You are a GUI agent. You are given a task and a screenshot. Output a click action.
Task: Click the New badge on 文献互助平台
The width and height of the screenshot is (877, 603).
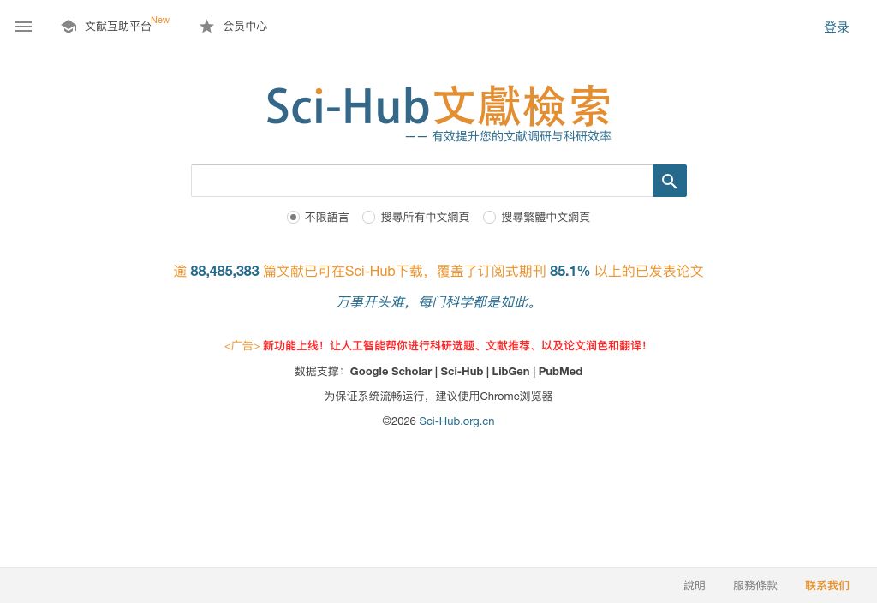click(159, 20)
